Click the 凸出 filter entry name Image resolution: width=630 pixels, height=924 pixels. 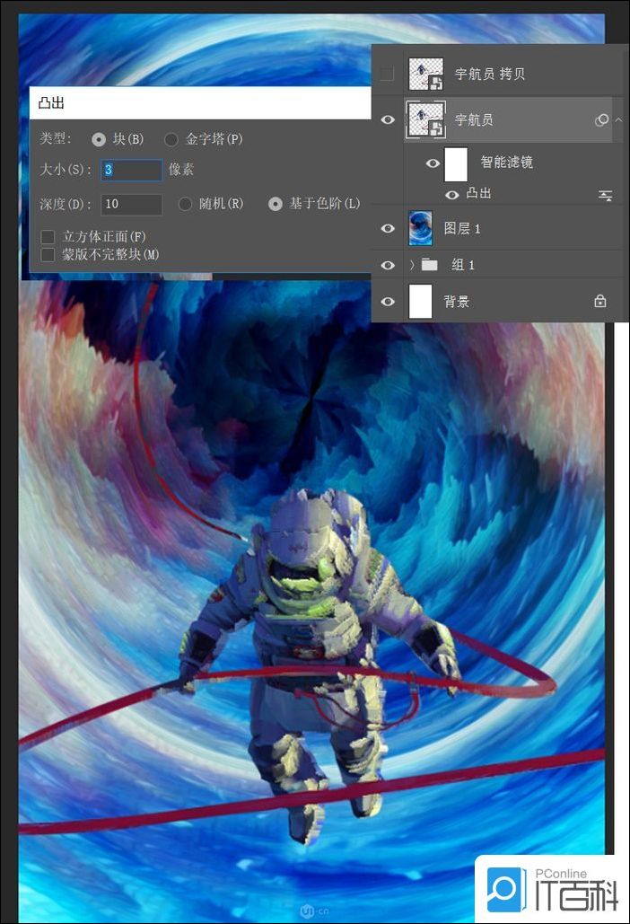click(x=478, y=193)
